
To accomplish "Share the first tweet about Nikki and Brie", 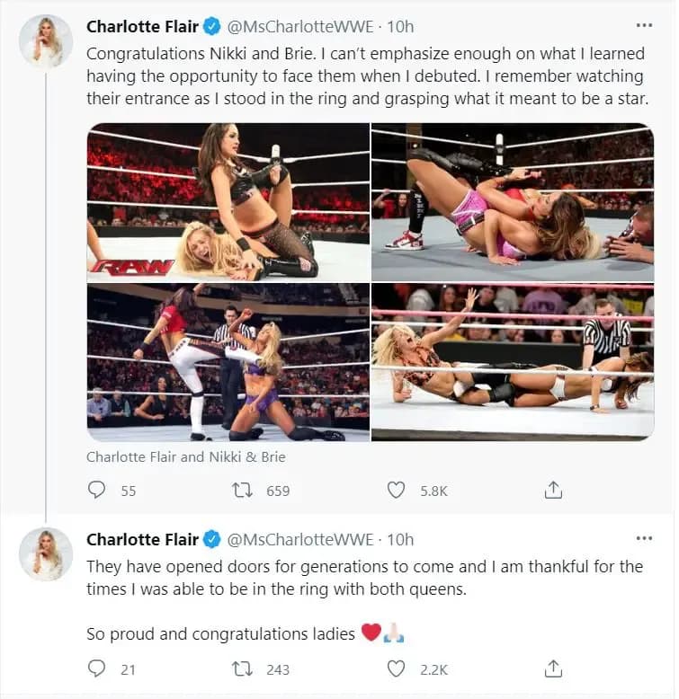I will click(554, 490).
